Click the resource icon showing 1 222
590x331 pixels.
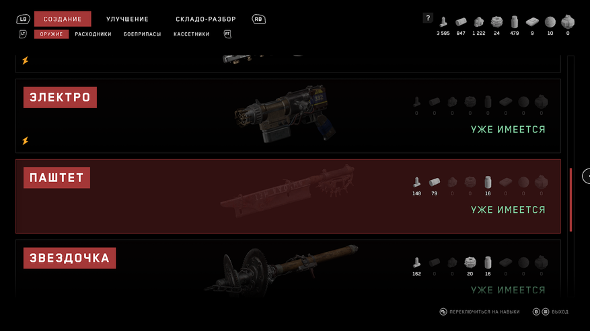tap(478, 22)
